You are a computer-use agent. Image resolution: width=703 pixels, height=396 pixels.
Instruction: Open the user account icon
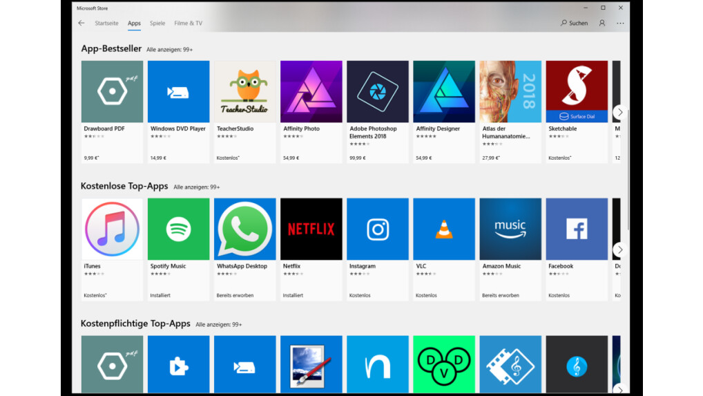click(x=602, y=23)
